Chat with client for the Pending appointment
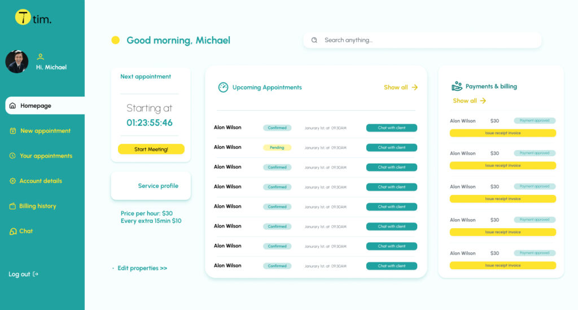 [x=391, y=147]
